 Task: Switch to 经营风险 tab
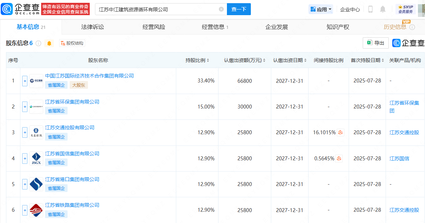pyautogui.click(x=154, y=27)
